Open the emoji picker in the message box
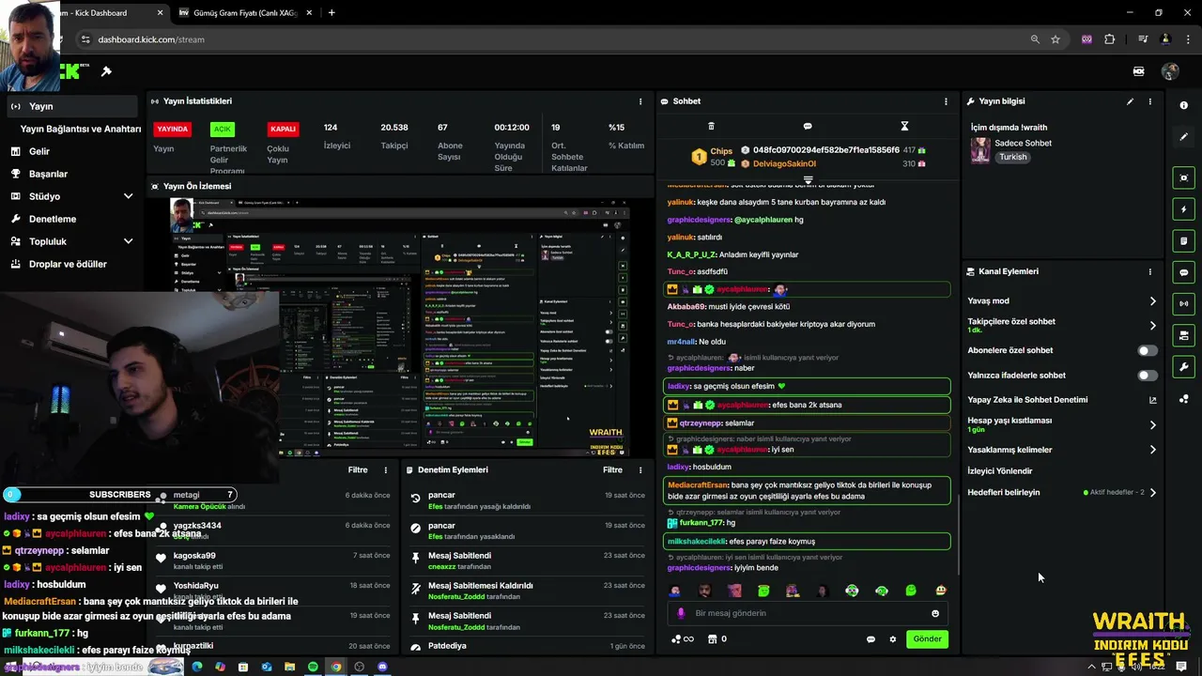1202x676 pixels. [x=935, y=613]
